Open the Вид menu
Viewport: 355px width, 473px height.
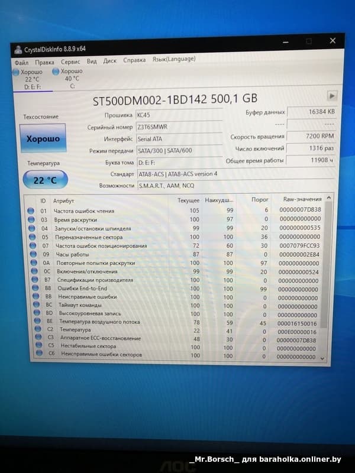point(92,61)
